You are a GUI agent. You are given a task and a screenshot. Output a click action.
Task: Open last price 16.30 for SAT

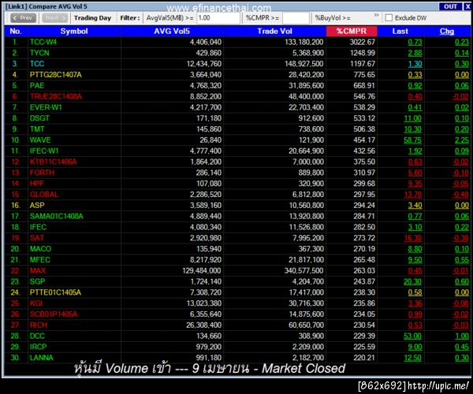click(x=413, y=238)
